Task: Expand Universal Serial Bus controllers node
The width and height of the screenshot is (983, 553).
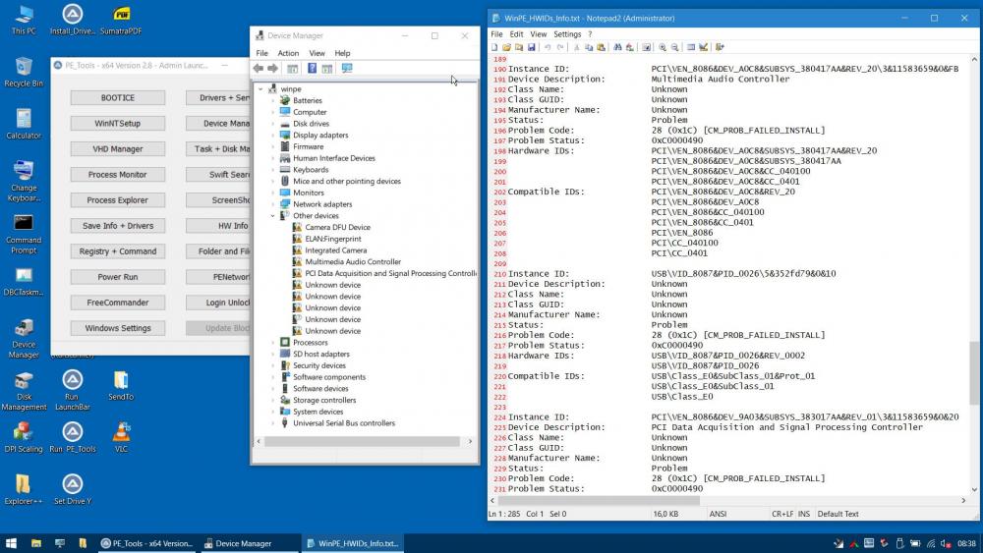Action: (272, 423)
